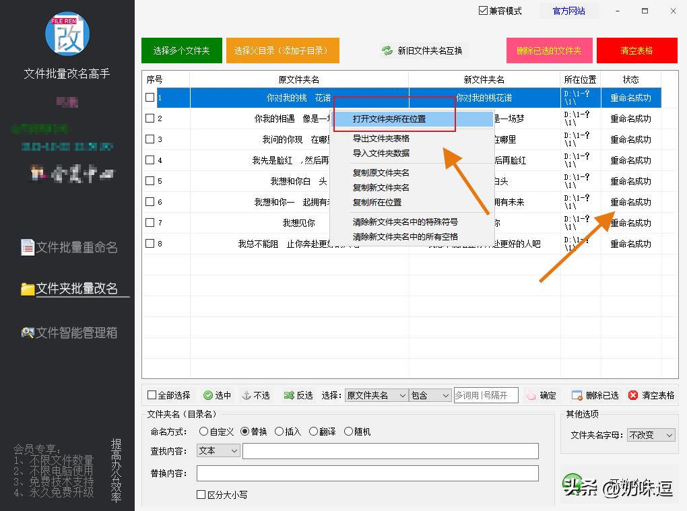The width and height of the screenshot is (687, 511).
Task: Click the 查找内容 text input field
Action: coord(390,451)
